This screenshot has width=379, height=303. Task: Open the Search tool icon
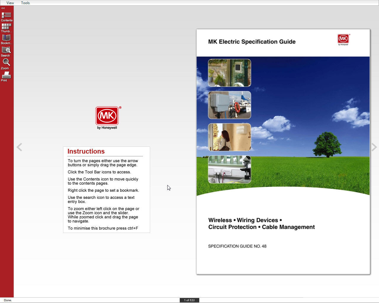click(x=6, y=52)
